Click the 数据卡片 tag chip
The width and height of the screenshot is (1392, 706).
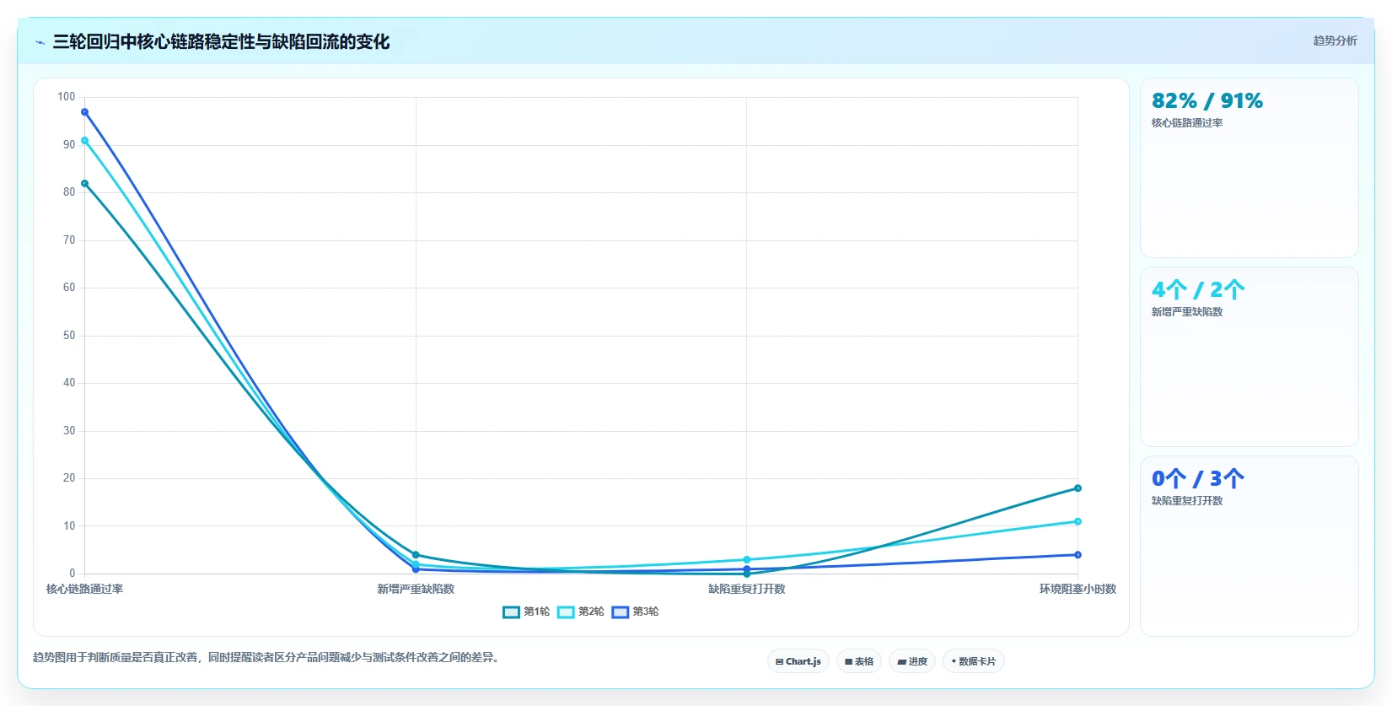(974, 661)
